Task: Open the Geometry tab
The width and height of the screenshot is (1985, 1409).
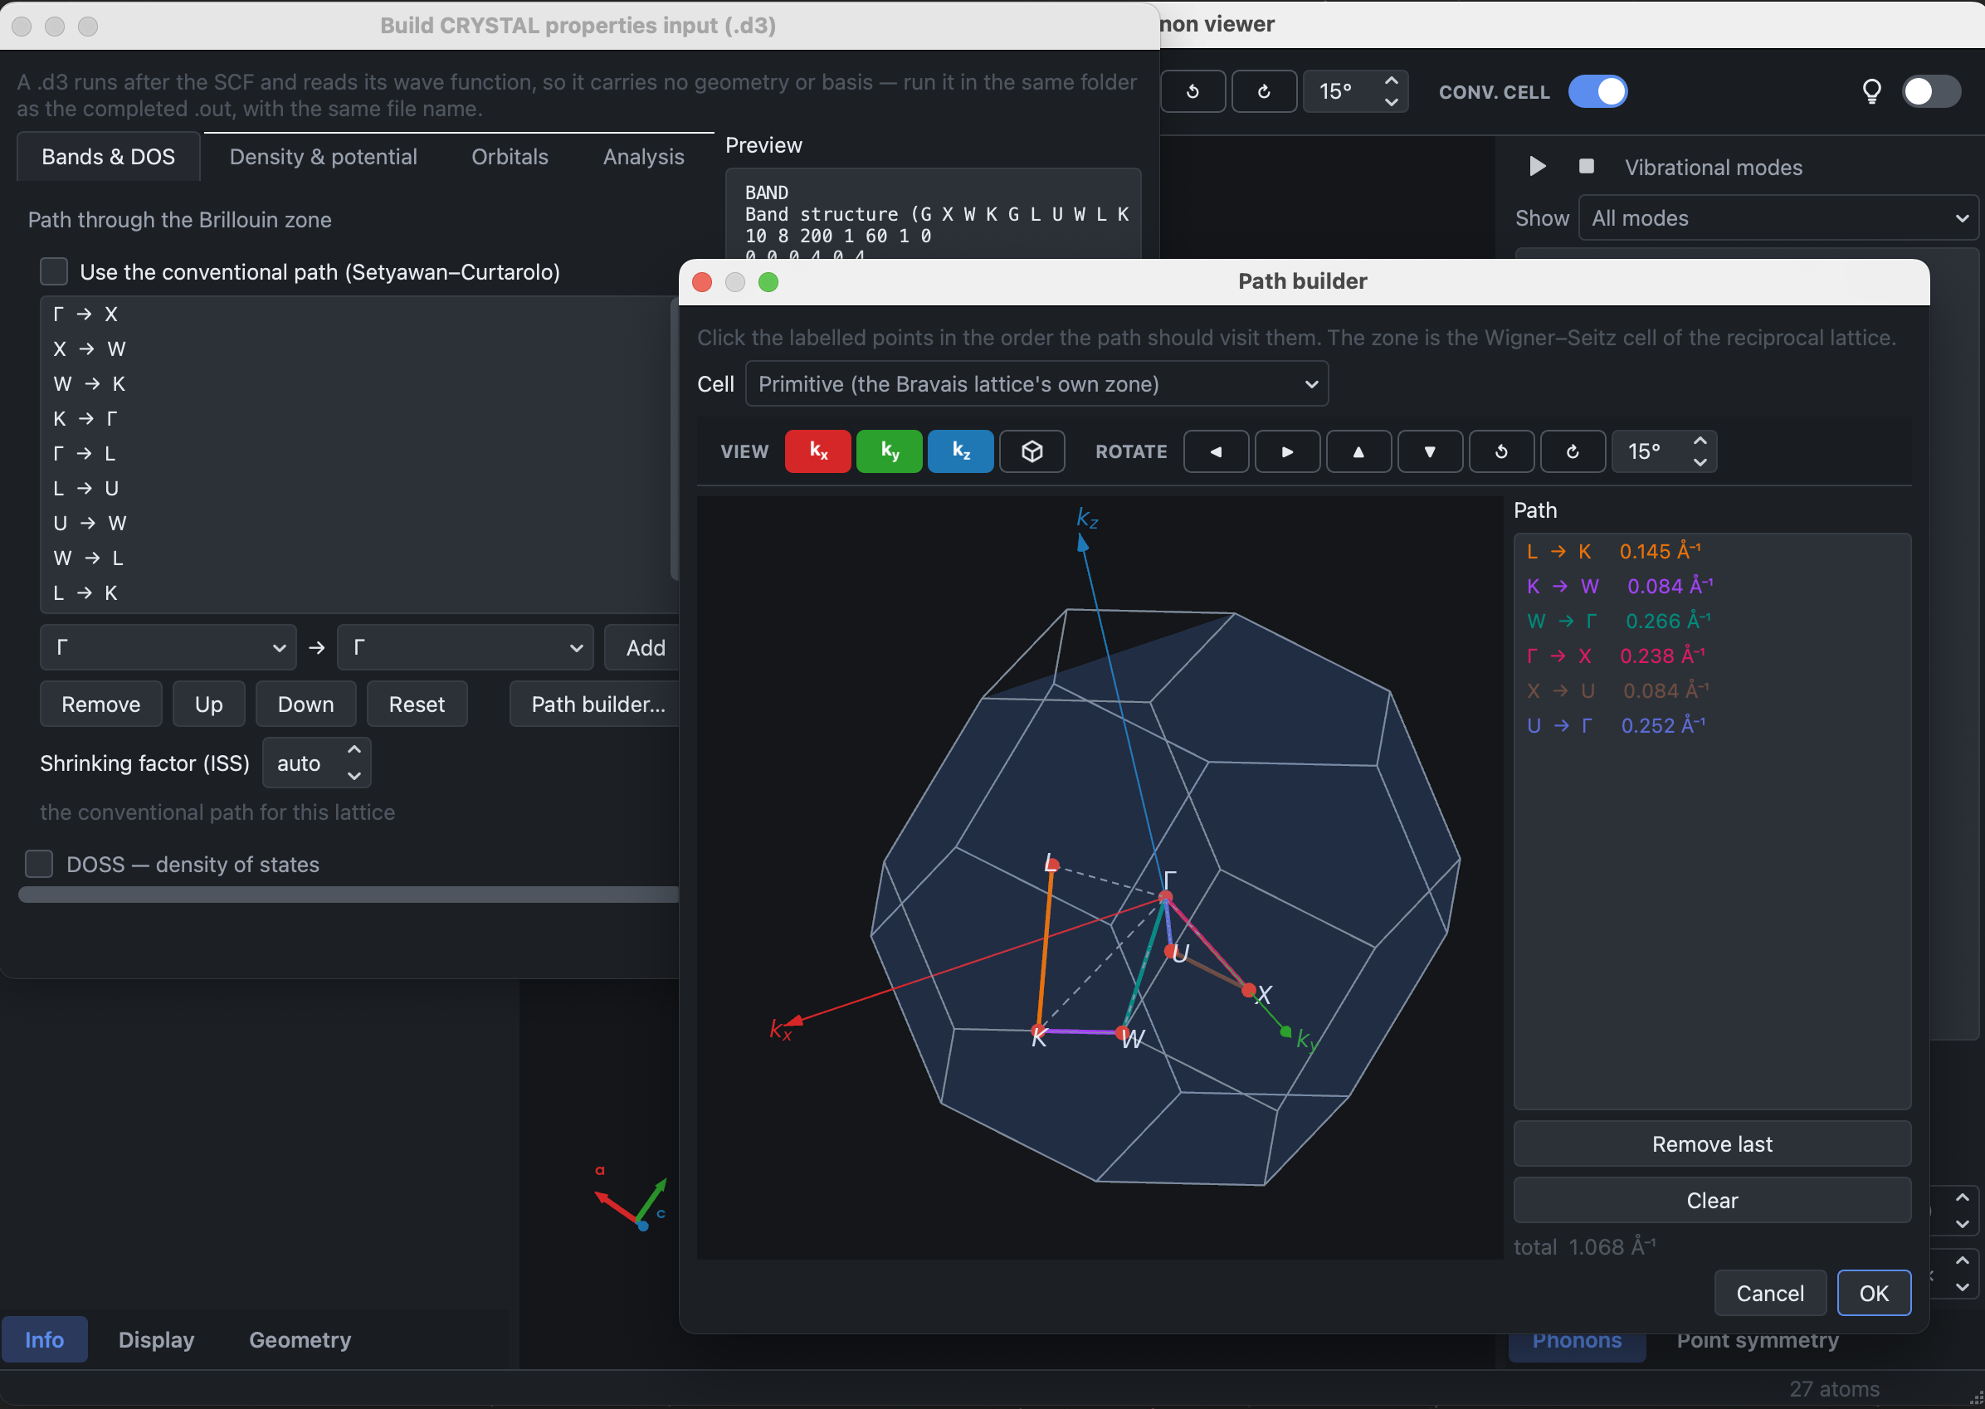Action: [x=300, y=1339]
